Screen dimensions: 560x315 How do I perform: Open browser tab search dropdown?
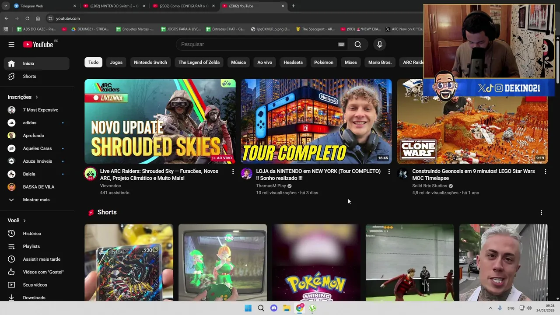click(x=6, y=6)
